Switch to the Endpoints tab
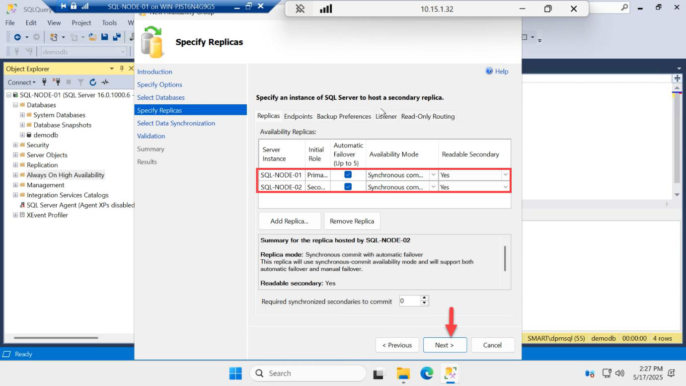This screenshot has width=686, height=386. point(298,116)
